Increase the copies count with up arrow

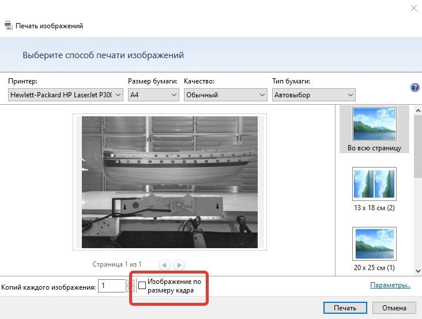coord(129,282)
